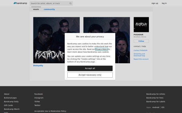Visit Bandcamp's Facebook page

point(39,94)
